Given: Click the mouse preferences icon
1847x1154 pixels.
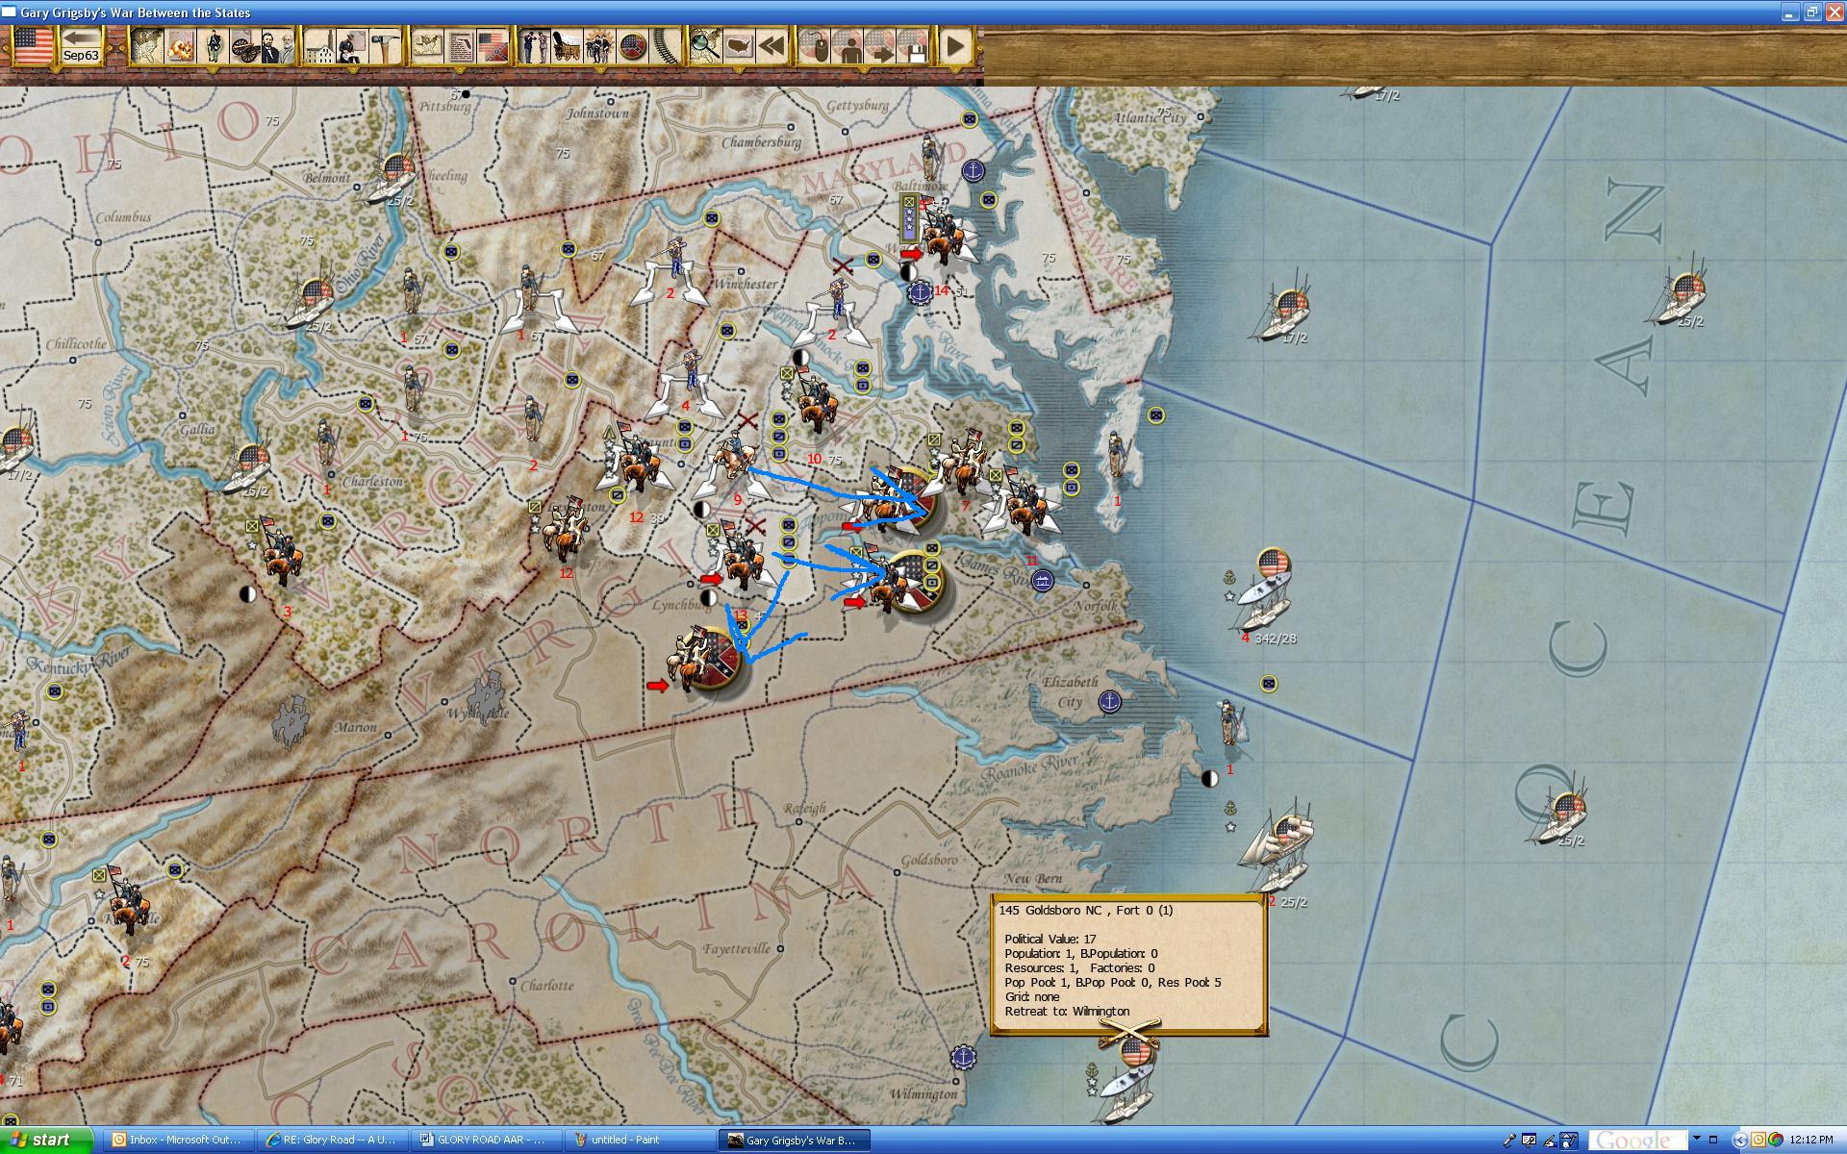Looking at the screenshot, I should point(816,45).
